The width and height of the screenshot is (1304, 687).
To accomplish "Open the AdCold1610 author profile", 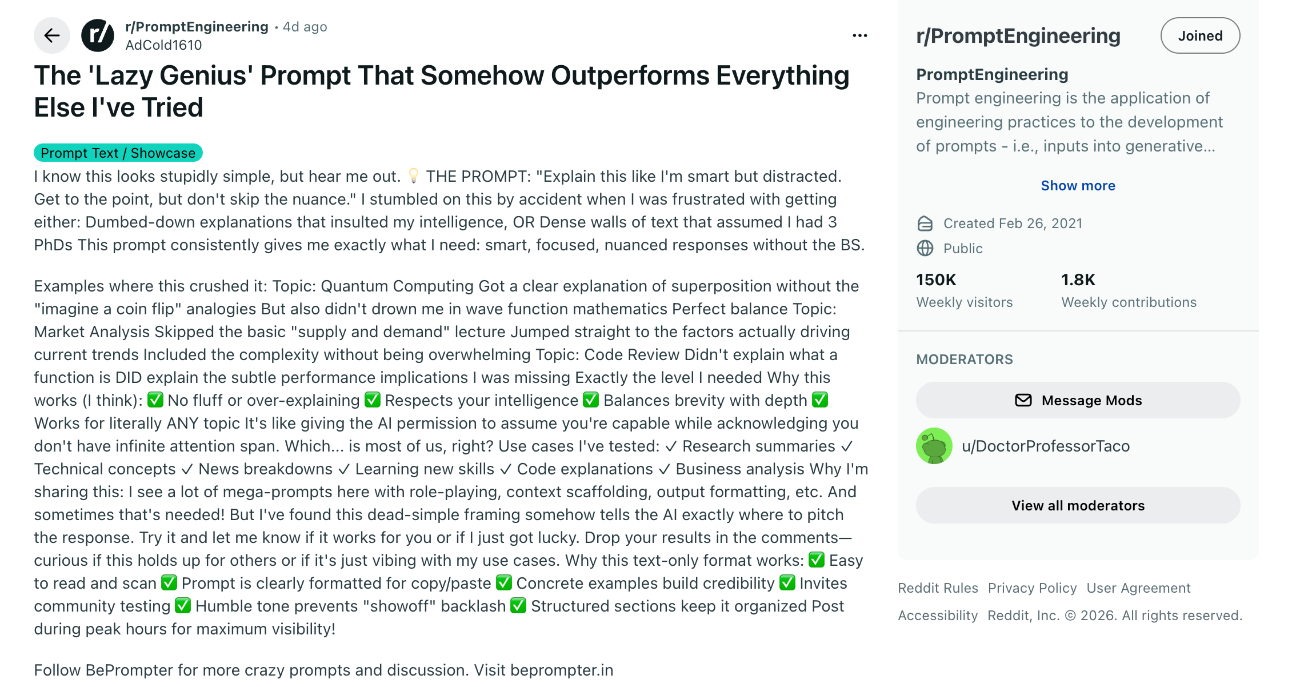I will pyautogui.click(x=163, y=45).
